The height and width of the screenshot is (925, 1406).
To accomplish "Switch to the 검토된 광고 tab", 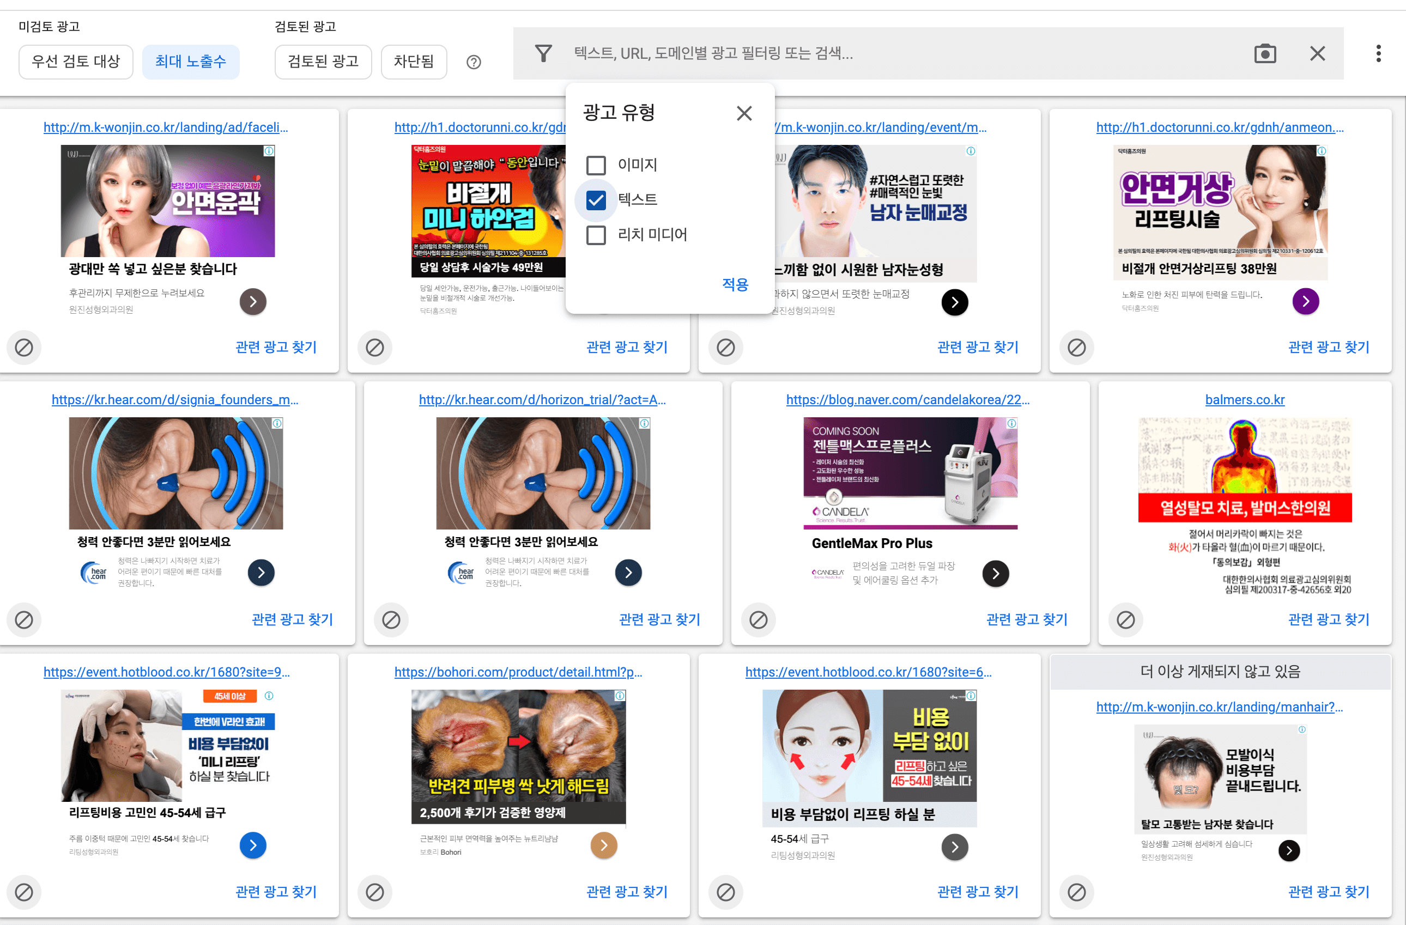I will pyautogui.click(x=323, y=62).
